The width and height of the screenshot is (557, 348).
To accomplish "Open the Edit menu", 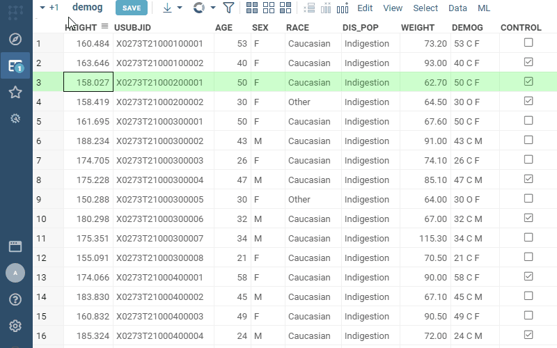I will [x=365, y=8].
